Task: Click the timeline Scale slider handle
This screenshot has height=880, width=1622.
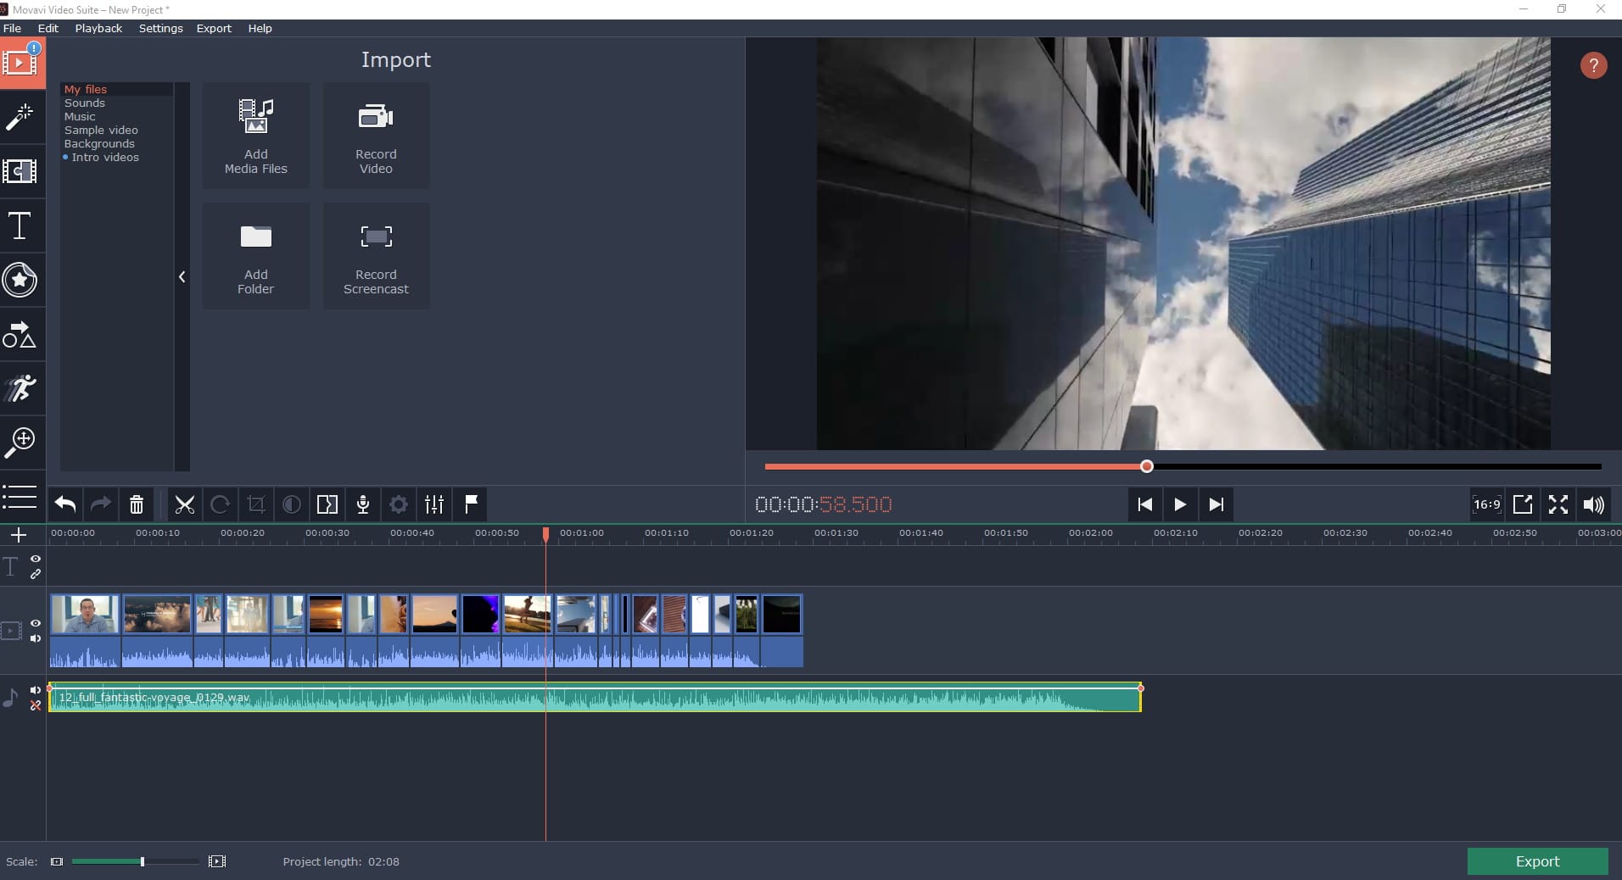Action: click(142, 861)
